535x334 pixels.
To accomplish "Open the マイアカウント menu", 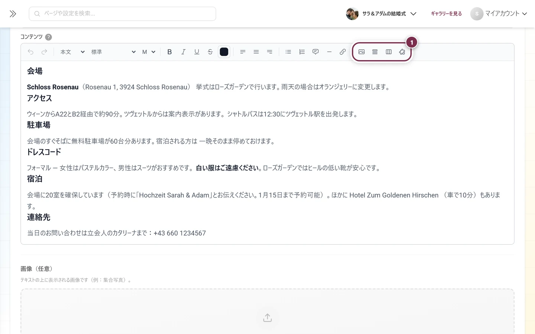I will pos(499,14).
